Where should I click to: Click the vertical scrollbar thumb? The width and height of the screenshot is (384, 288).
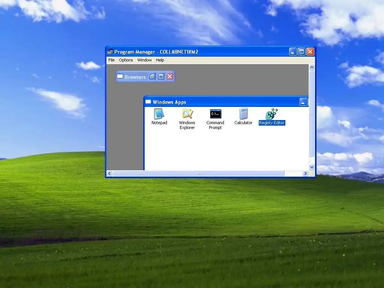[312, 113]
